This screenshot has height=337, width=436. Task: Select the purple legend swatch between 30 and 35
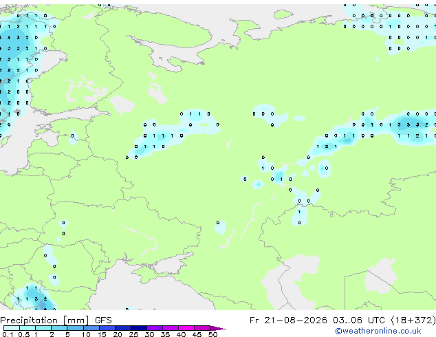click(x=155, y=328)
